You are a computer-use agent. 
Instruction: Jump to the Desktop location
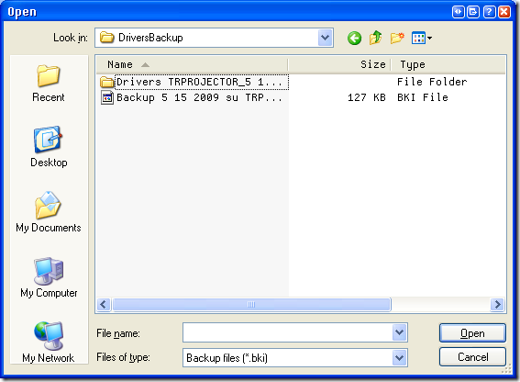49,147
